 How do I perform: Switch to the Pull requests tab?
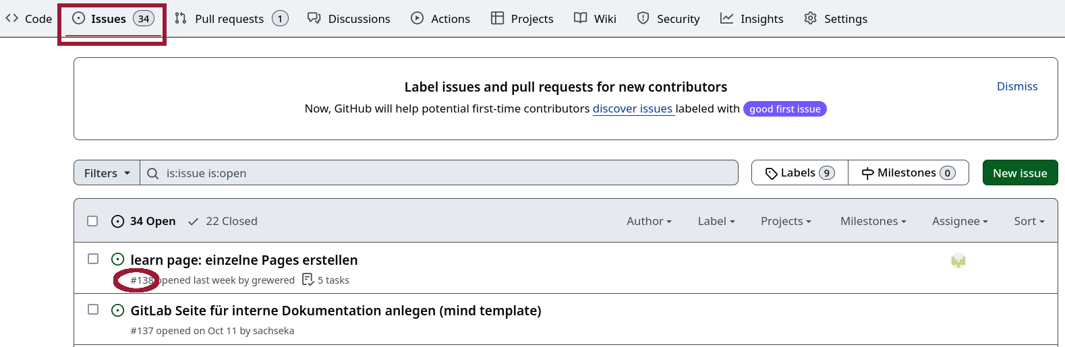(x=229, y=19)
